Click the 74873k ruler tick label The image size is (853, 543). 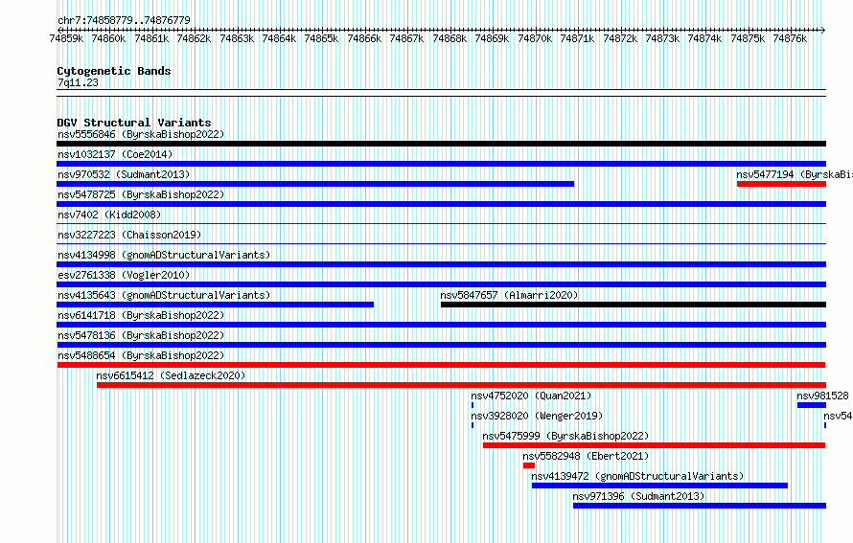click(662, 38)
